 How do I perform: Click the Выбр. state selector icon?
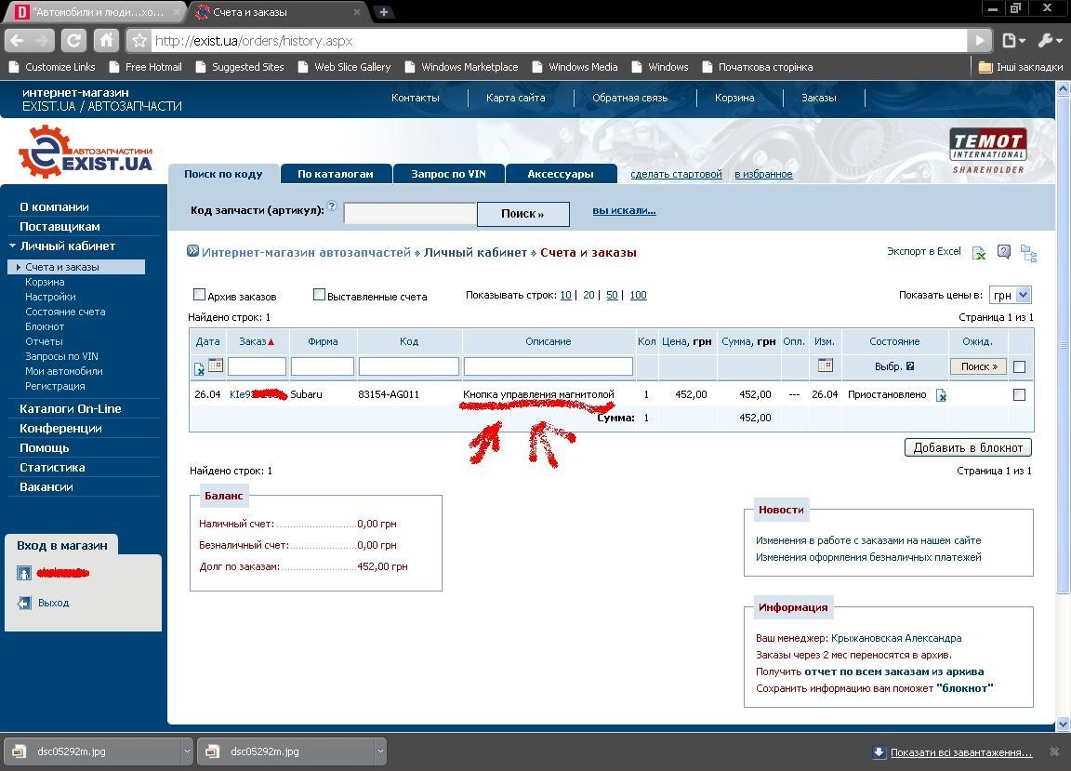pyautogui.click(x=910, y=366)
